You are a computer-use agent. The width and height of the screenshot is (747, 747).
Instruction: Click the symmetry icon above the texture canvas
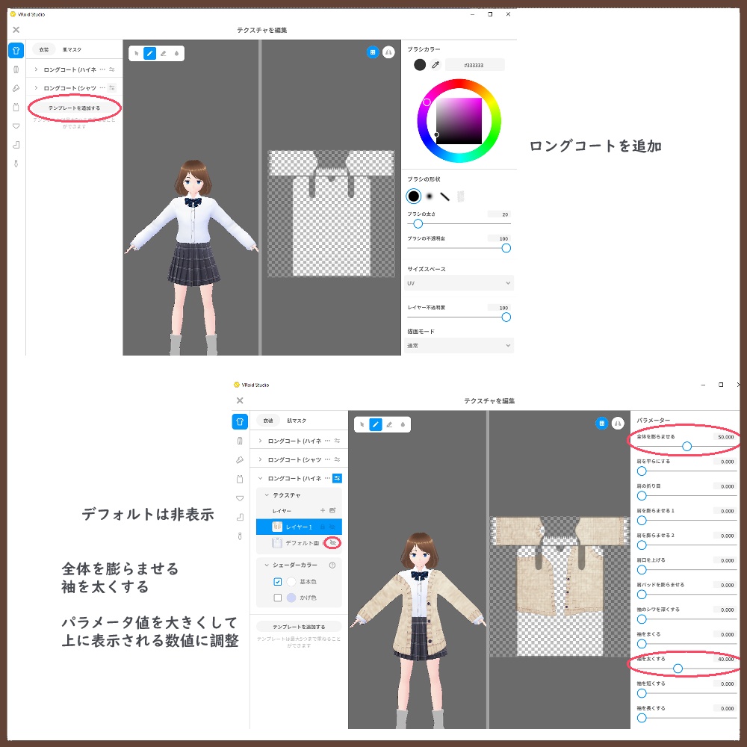tap(388, 53)
